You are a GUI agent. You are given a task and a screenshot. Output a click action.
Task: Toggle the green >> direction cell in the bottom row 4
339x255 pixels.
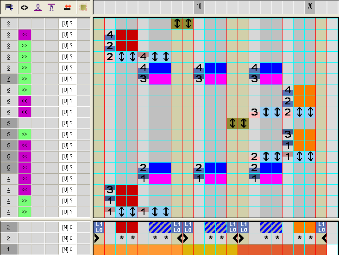tap(25, 212)
